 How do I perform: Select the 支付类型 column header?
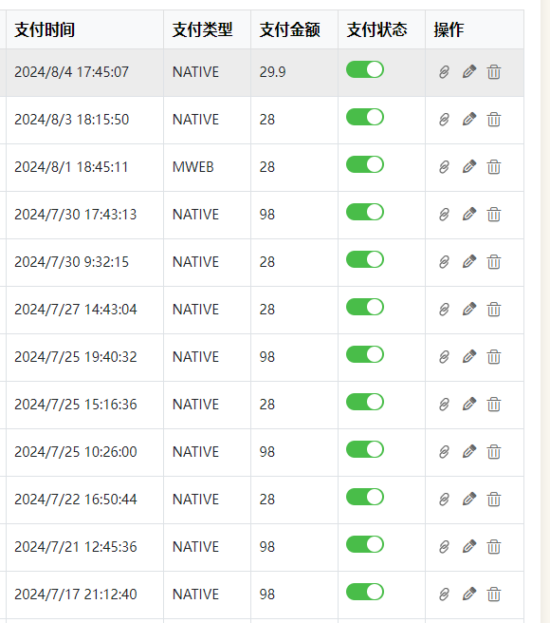pyautogui.click(x=202, y=29)
